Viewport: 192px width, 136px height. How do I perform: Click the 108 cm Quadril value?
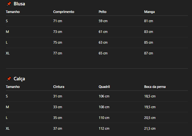click(104, 107)
